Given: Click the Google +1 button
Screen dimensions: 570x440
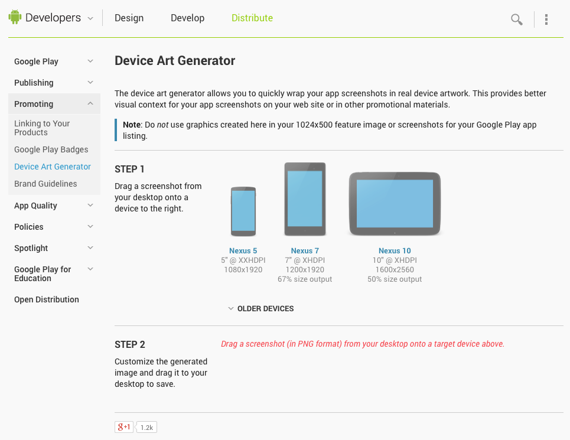Looking at the screenshot, I should (x=124, y=427).
